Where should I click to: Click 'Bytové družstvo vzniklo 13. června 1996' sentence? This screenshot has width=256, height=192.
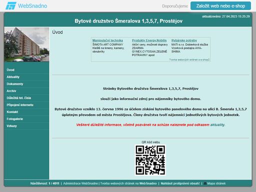(x=150, y=112)
